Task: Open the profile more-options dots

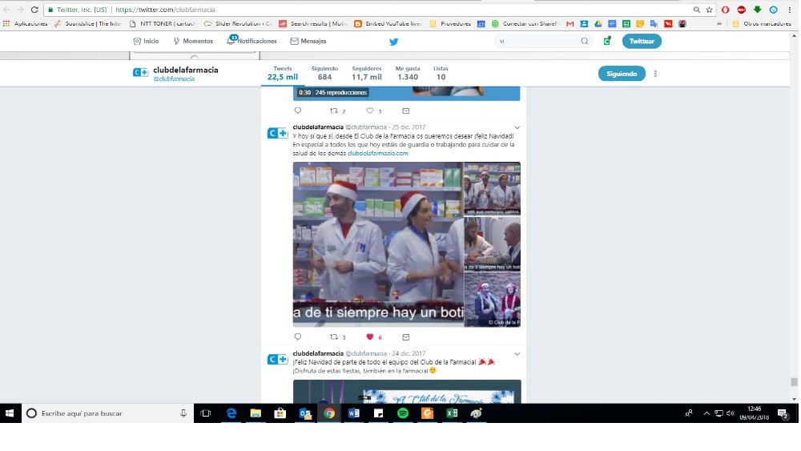Action: tap(655, 74)
